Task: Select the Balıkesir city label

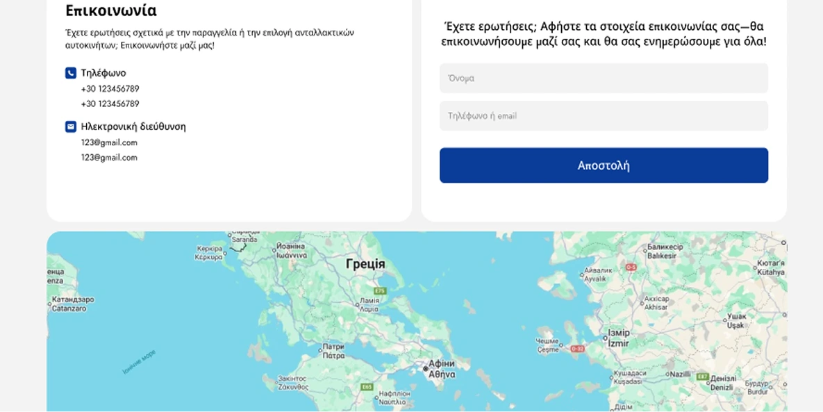Action: (665, 252)
